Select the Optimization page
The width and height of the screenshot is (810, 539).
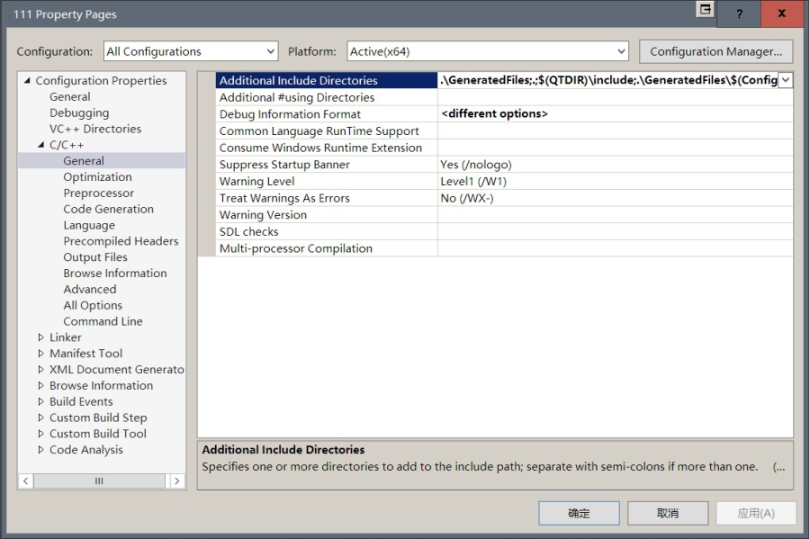(x=97, y=176)
